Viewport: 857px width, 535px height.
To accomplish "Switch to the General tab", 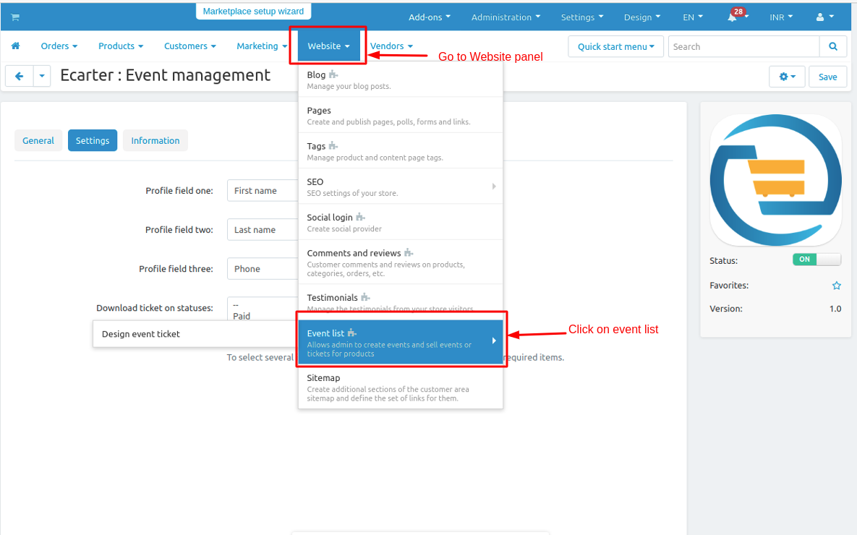I will pos(38,141).
